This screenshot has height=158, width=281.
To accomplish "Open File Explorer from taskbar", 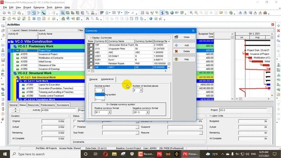I will (114, 154).
